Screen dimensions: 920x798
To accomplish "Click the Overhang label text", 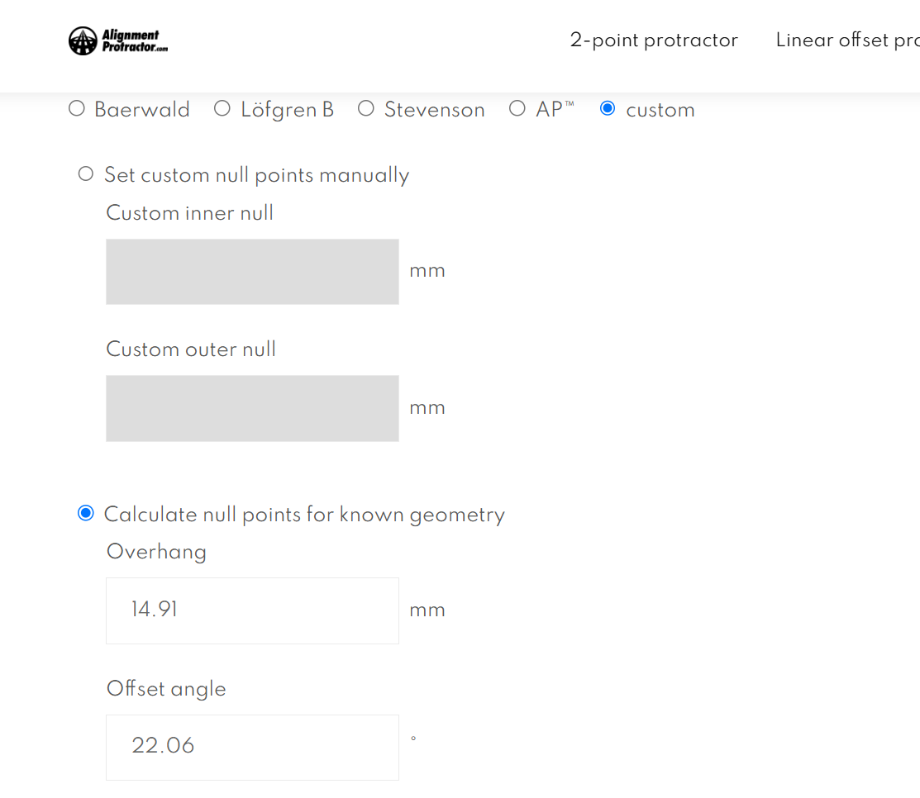I will pyautogui.click(x=156, y=552).
